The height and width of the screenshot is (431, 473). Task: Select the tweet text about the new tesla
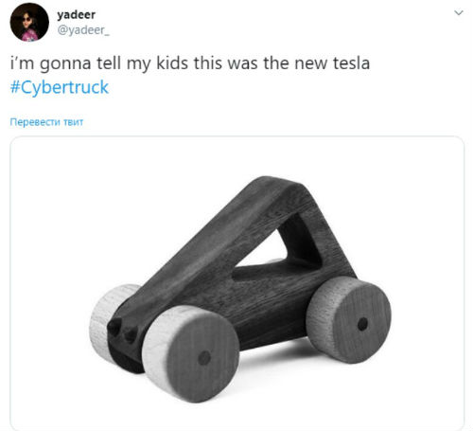pyautogui.click(x=190, y=63)
